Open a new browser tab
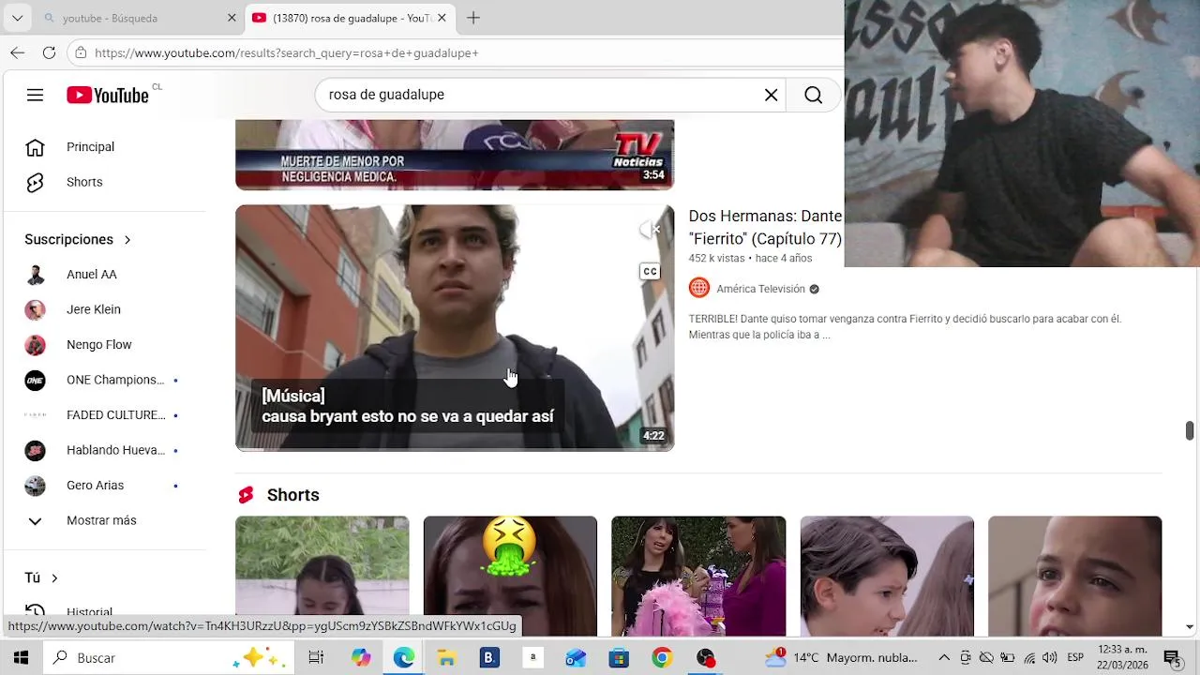Image resolution: width=1200 pixels, height=675 pixels. [473, 18]
